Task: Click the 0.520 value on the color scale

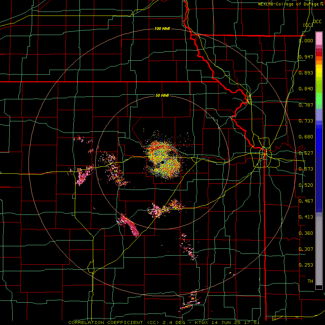Action: [x=306, y=185]
